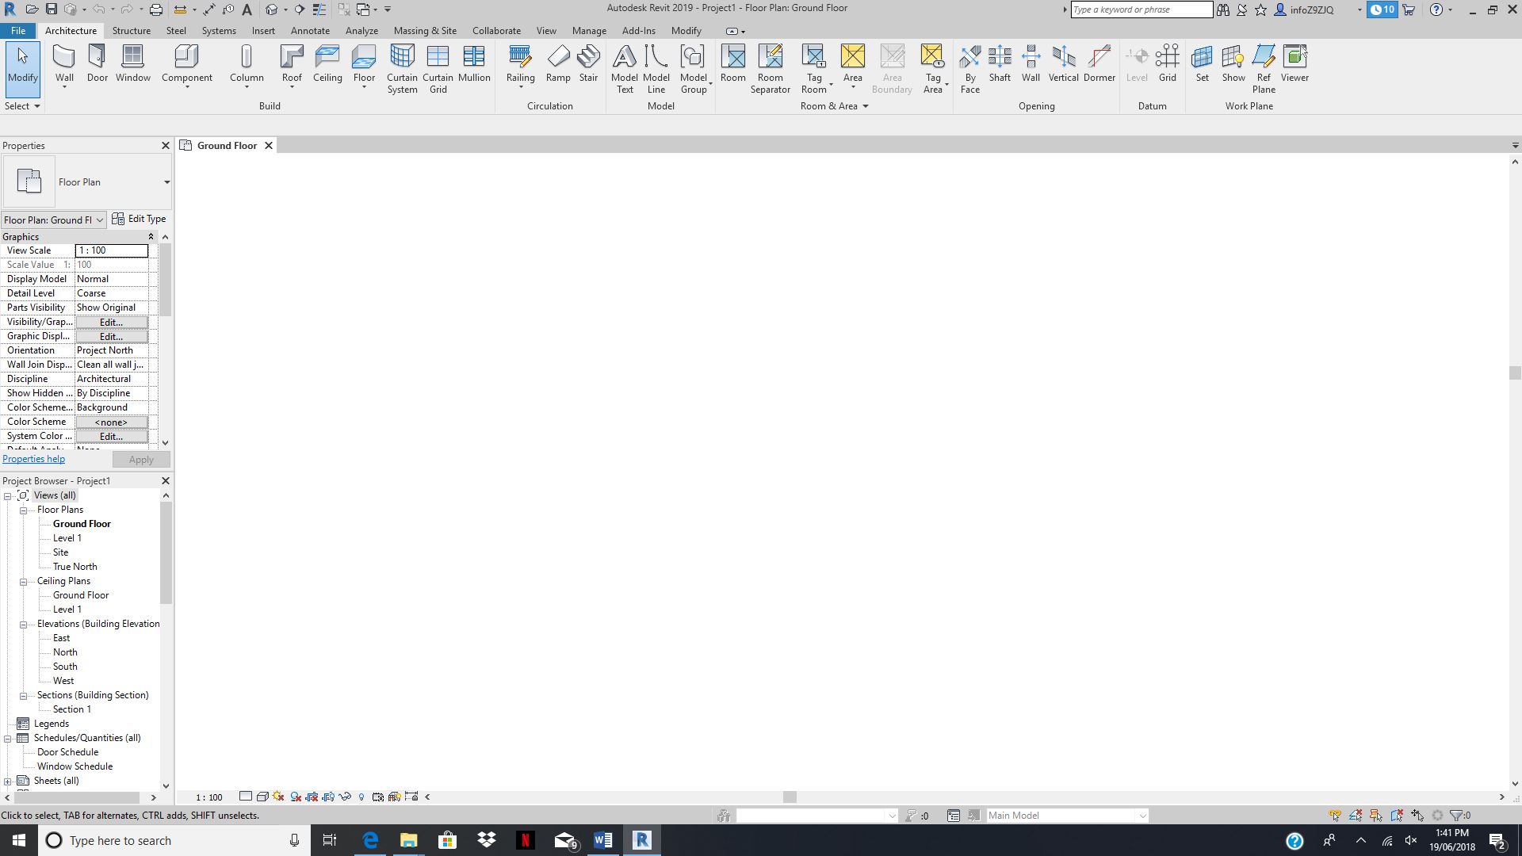Click the Edit Type button
The image size is (1522, 856).
[140, 219]
